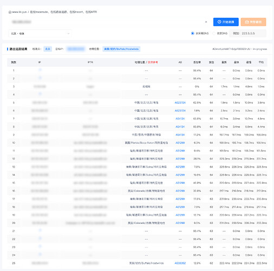Click the Colorado location cell in hop 16
This screenshot has height=271, width=274.
pos(146,191)
